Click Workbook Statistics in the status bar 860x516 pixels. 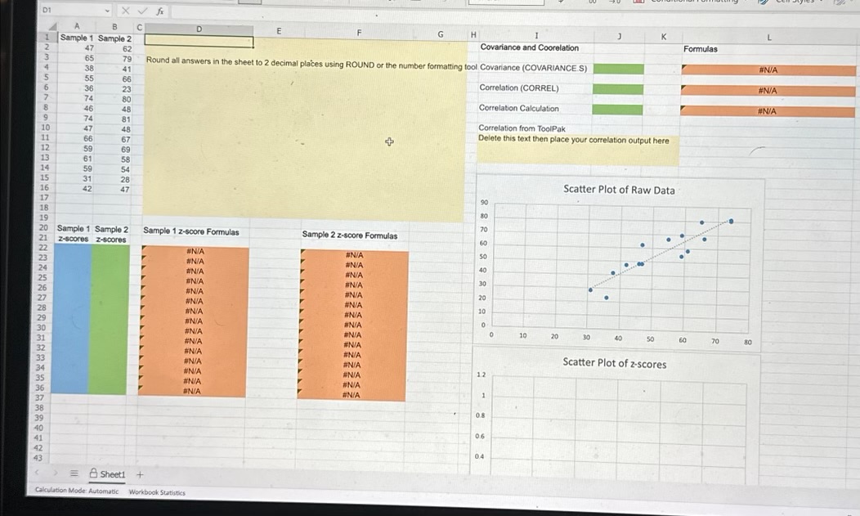157,492
